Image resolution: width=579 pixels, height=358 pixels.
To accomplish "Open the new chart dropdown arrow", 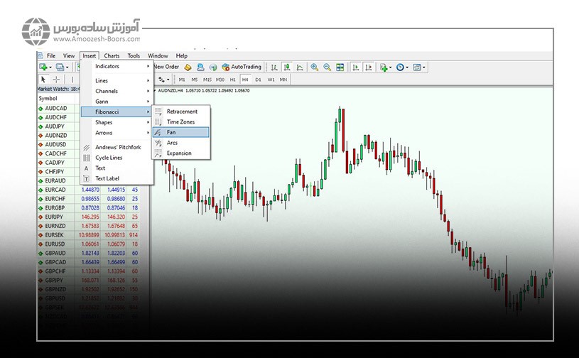I will 50,67.
